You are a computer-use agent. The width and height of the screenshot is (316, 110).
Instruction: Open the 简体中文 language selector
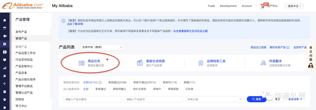click(x=294, y=6)
